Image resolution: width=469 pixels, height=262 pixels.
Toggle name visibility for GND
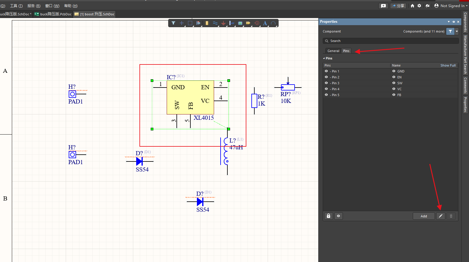tap(394, 71)
